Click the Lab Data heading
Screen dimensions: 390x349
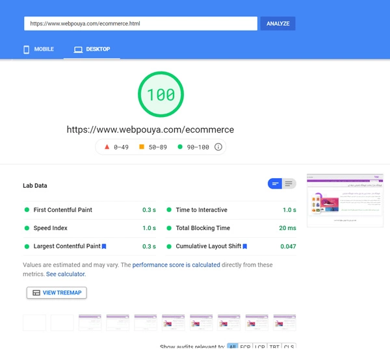click(35, 186)
